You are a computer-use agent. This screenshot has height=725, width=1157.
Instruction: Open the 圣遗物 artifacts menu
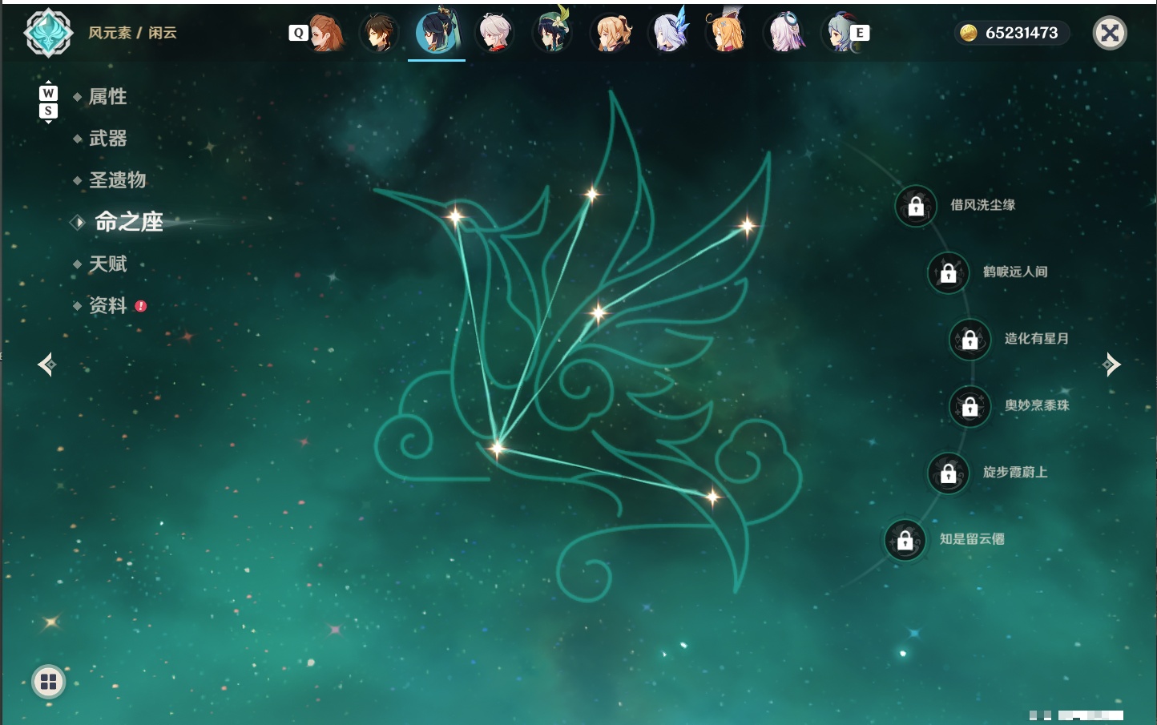pyautogui.click(x=117, y=180)
